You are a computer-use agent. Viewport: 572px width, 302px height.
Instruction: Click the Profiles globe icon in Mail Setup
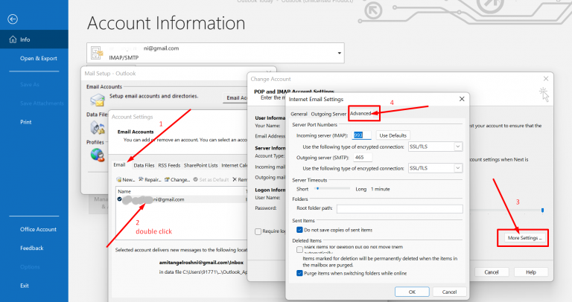coord(97,155)
